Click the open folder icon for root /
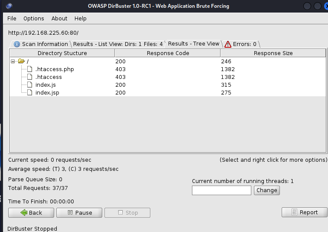 pyautogui.click(x=22, y=61)
